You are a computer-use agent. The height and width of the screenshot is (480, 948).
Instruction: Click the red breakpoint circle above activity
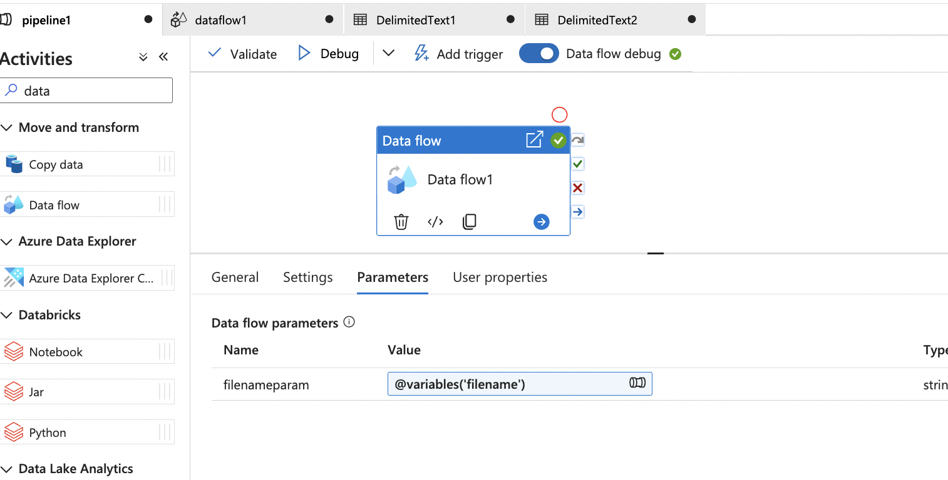tap(559, 115)
